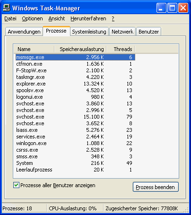This screenshot has width=191, height=215.
Task: Open the Benutzer tab
Action: click(148, 32)
